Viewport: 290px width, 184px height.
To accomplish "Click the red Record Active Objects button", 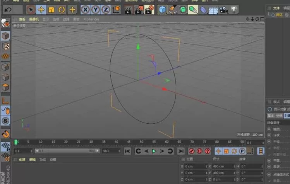I will (191, 151).
